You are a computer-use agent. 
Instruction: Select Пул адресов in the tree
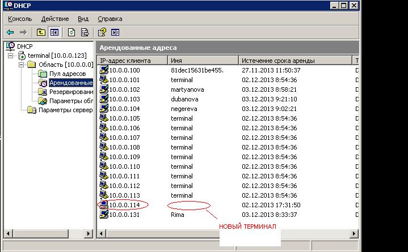coord(67,74)
